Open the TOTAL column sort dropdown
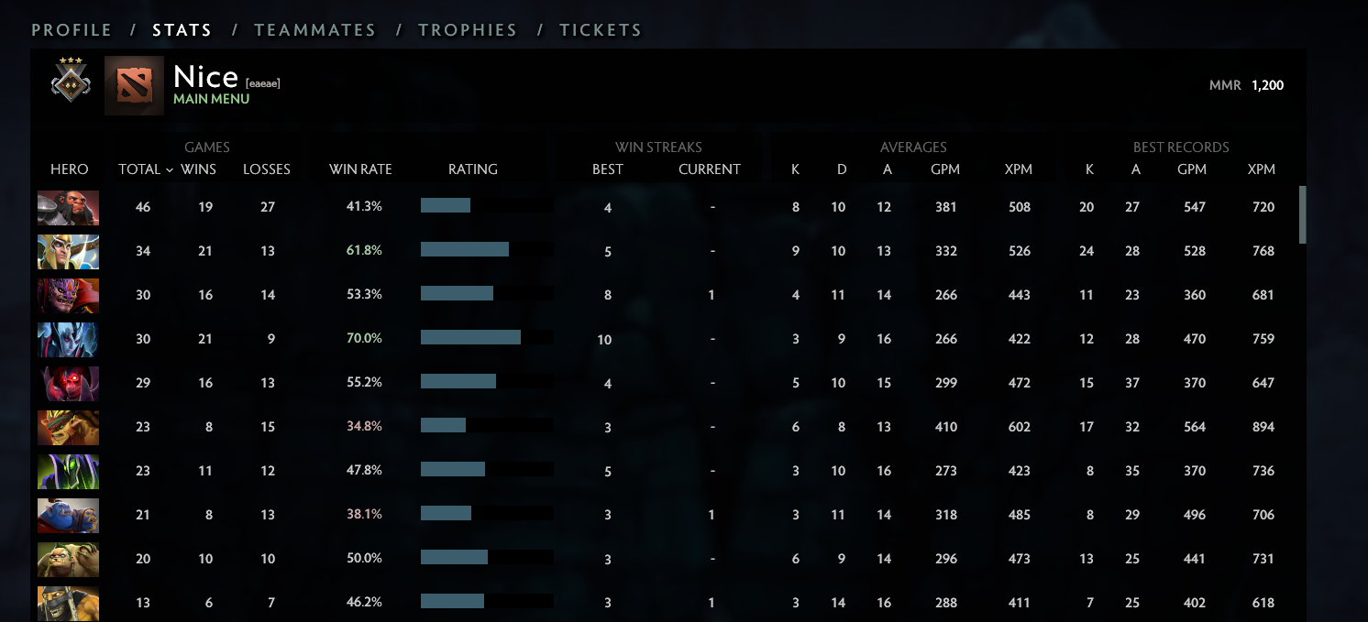This screenshot has width=1368, height=622. (x=143, y=169)
